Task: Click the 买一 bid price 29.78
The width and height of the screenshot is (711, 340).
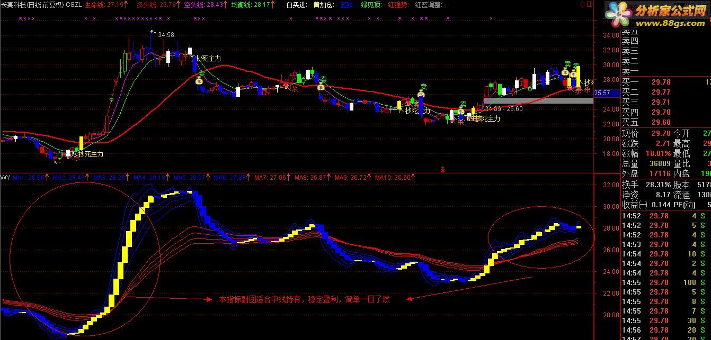Action: coord(661,82)
